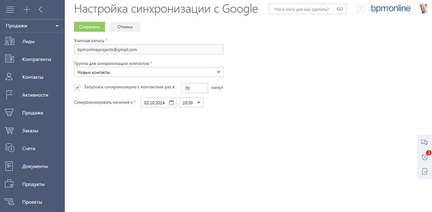
Task: Click the Учетная запись email field
Action: [149, 50]
